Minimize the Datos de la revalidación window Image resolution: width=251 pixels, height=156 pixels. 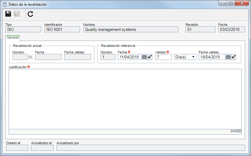click(223, 3)
